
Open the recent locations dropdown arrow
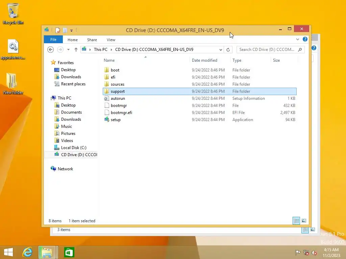pyautogui.click(x=68, y=50)
